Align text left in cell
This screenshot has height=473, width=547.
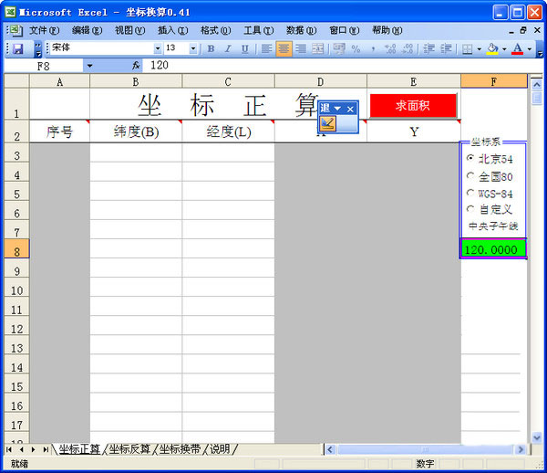click(x=266, y=48)
